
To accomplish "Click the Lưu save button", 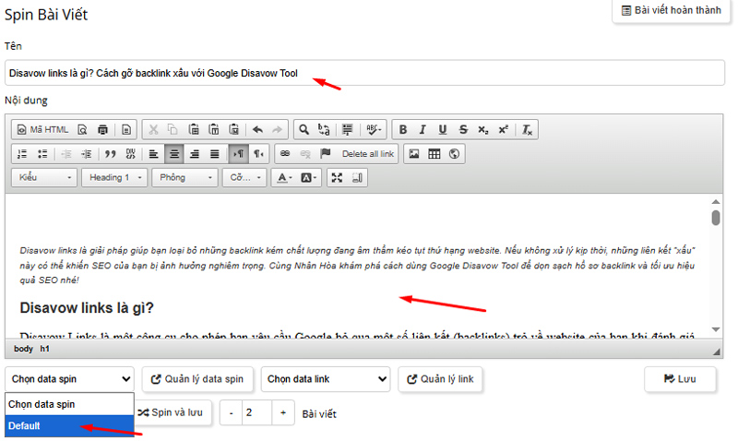I will click(x=681, y=378).
